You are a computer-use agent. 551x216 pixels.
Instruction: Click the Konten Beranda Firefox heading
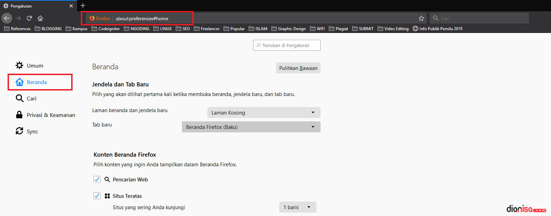click(x=125, y=155)
